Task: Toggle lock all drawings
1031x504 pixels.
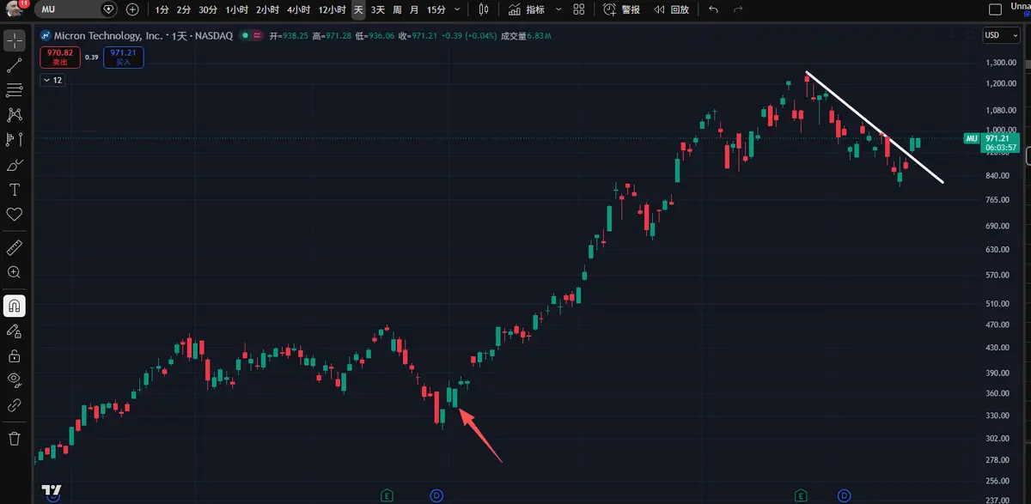Action: tap(15, 355)
